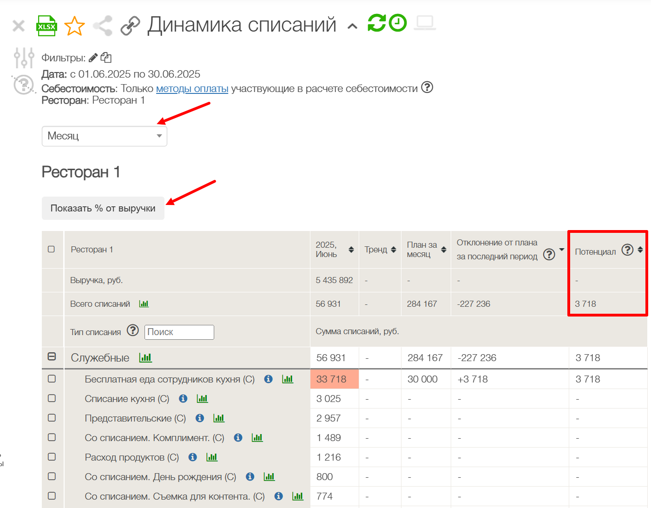The image size is (651, 508).
Task: Check the Представительские (С) row checkbox
Action: click(x=52, y=418)
